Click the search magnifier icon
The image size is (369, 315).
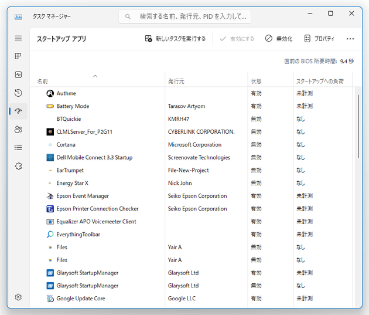click(x=128, y=16)
